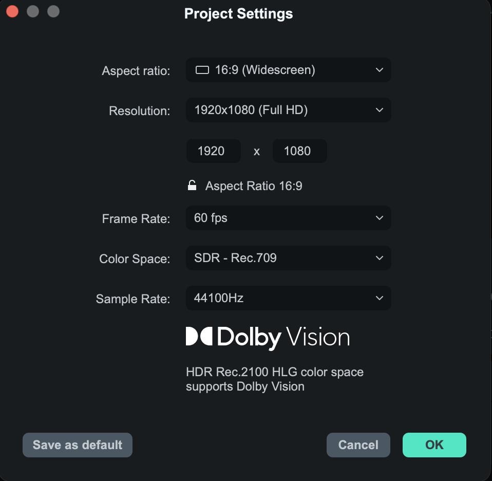Click the chevron on the Aspect ratio dropdown
492x481 pixels.
[x=379, y=70]
